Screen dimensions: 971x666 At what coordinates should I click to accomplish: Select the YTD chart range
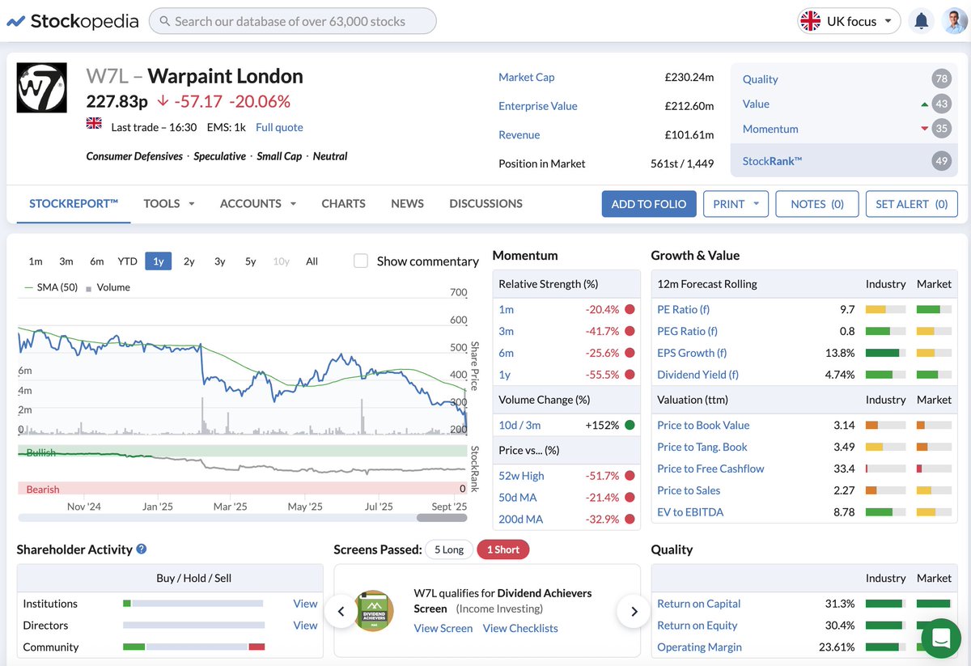(x=127, y=261)
